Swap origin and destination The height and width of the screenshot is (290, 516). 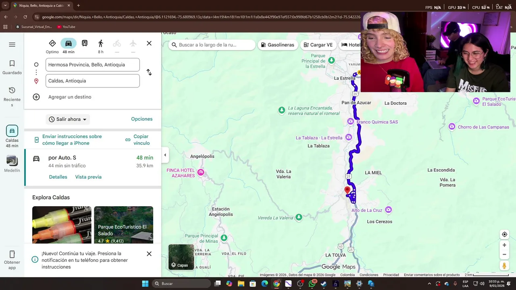149,72
